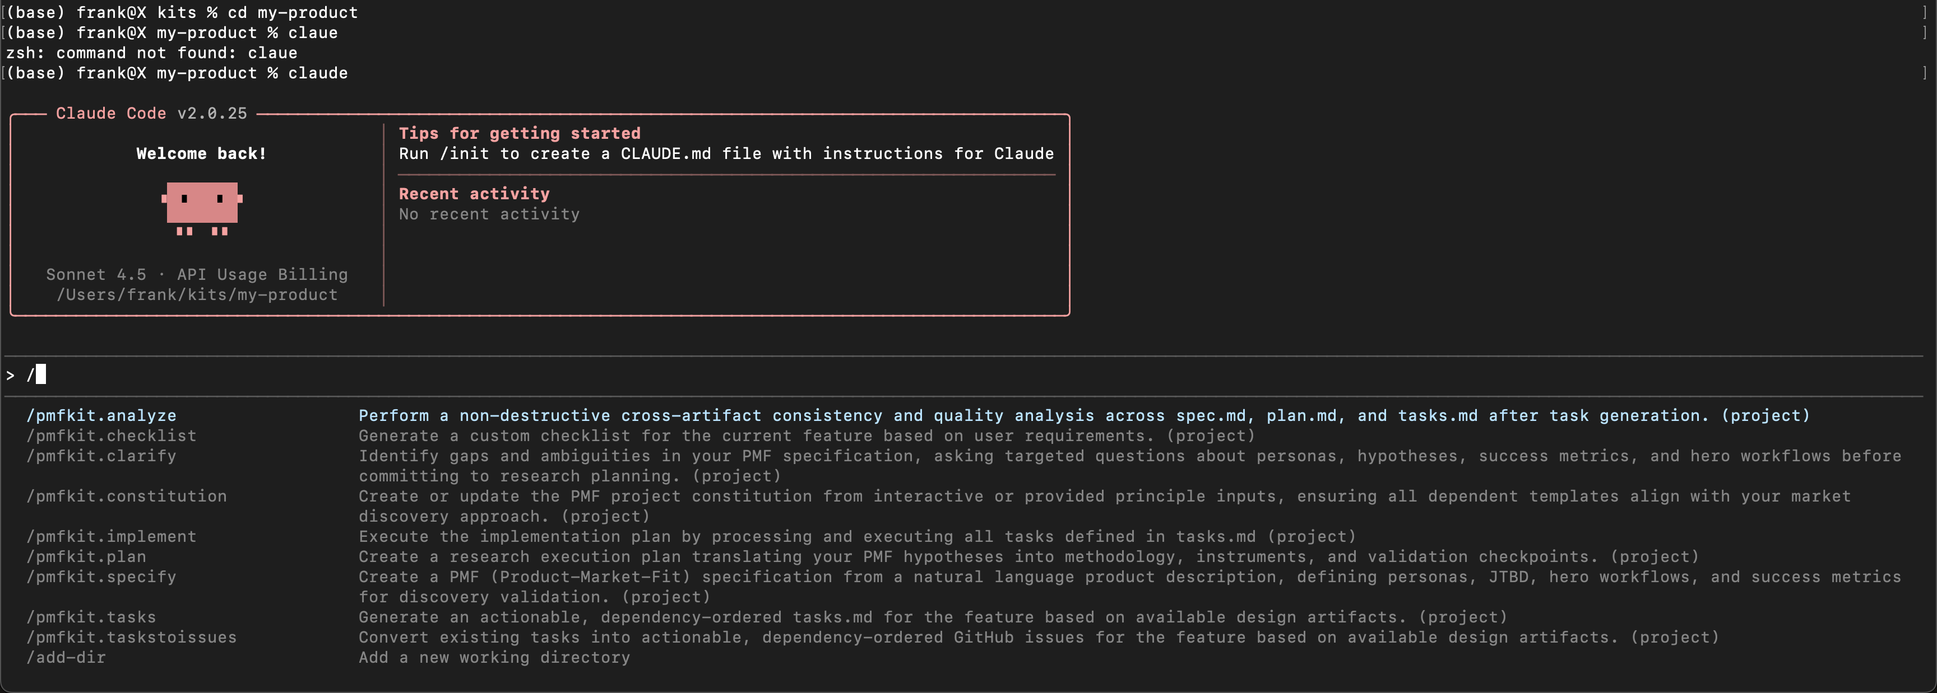Select the /pmfkit.analyze command
The width and height of the screenshot is (1937, 693).
click(101, 415)
